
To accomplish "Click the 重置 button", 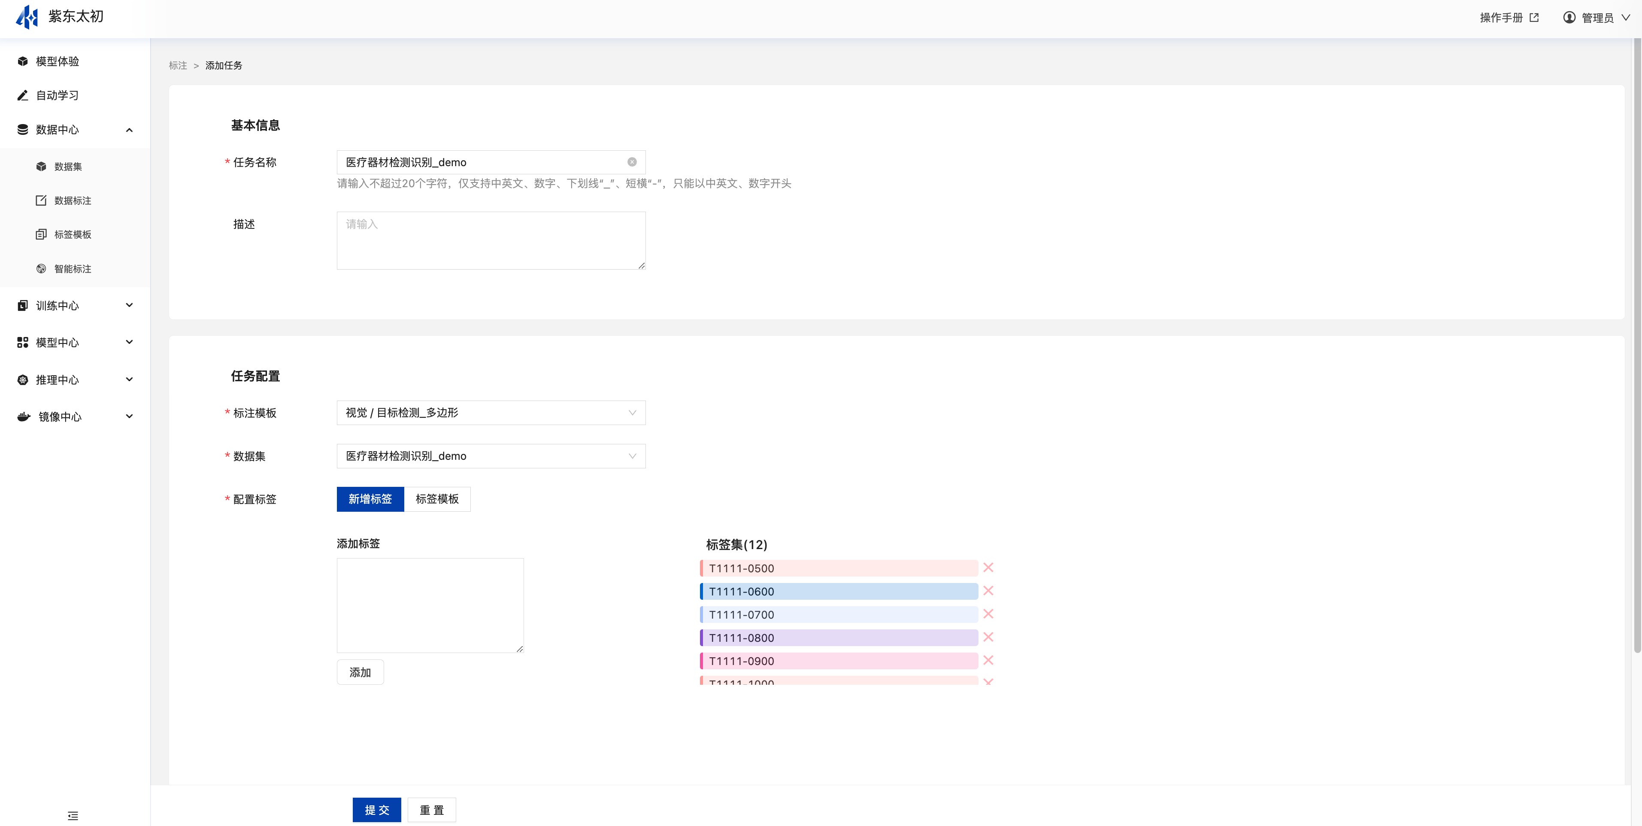I will click(432, 809).
